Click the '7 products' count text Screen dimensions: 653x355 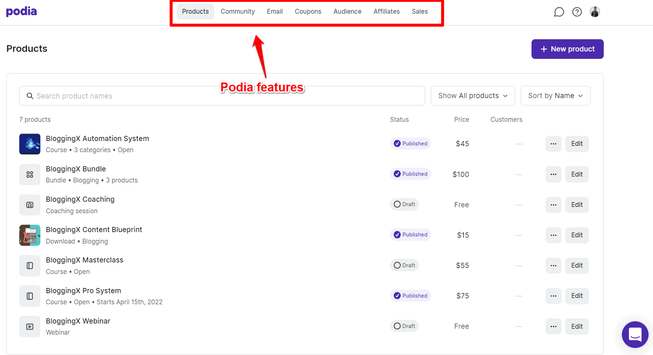(35, 120)
